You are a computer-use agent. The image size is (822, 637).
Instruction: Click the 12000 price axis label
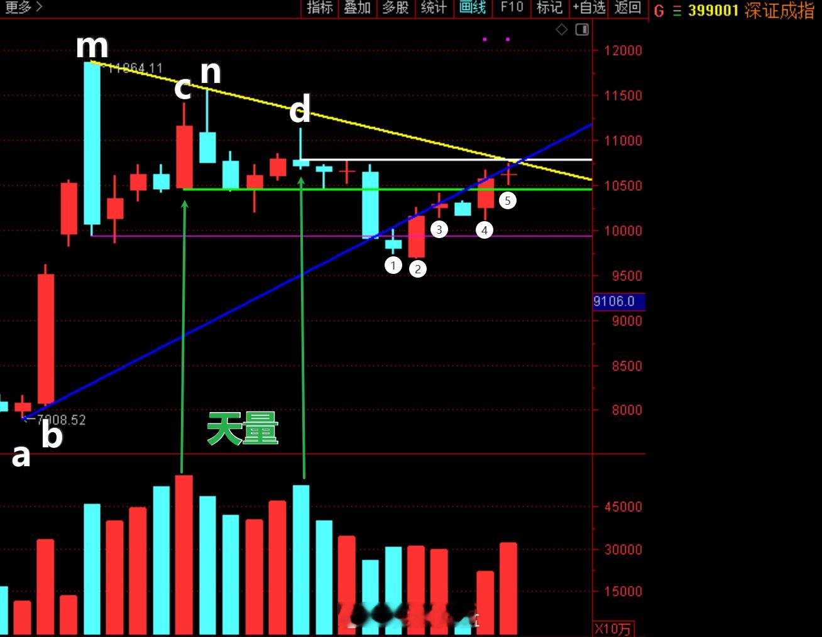coord(623,51)
